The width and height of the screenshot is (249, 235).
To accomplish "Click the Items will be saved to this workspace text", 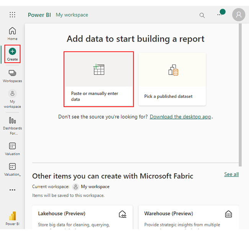I will [68, 195].
